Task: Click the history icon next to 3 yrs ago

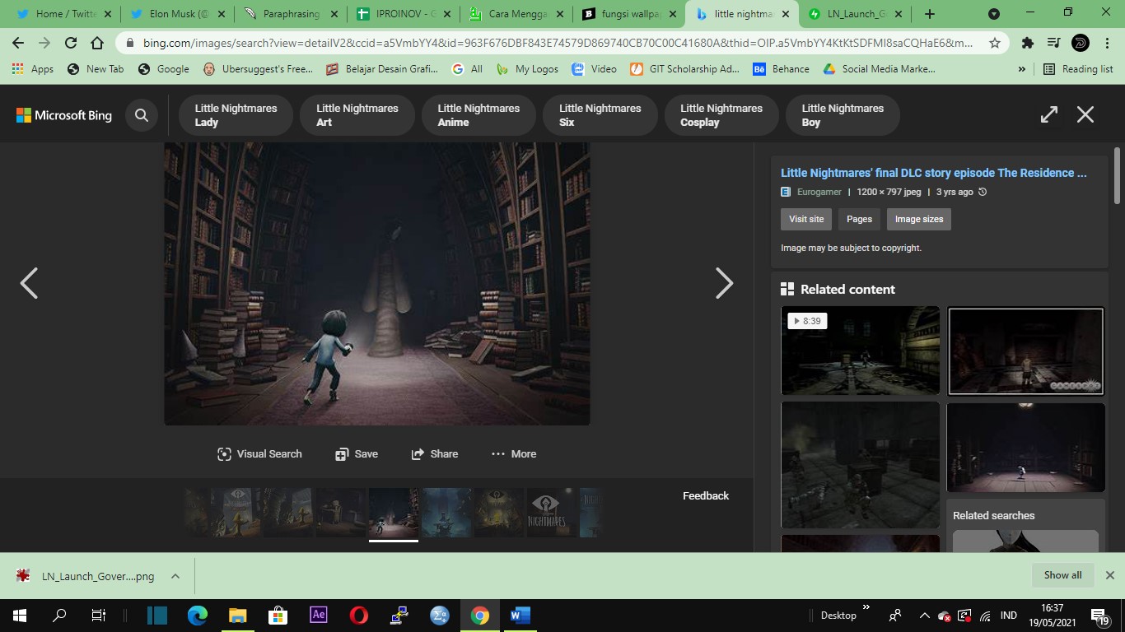Action: [983, 192]
